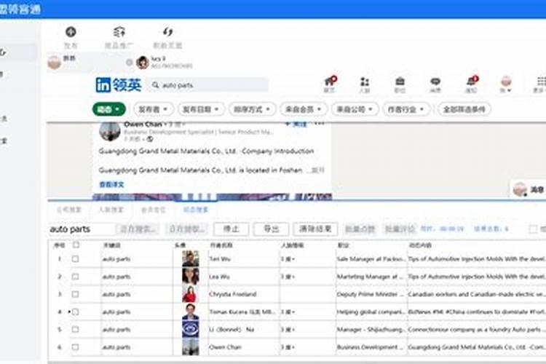
Task: Follow Owen Chan via the 关注 link
Action: (296, 124)
